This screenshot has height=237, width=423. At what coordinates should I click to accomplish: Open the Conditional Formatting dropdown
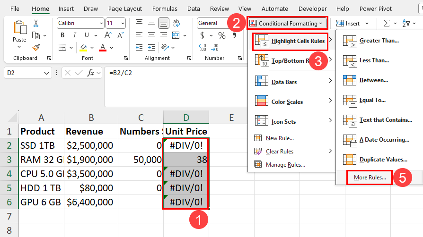(x=287, y=24)
